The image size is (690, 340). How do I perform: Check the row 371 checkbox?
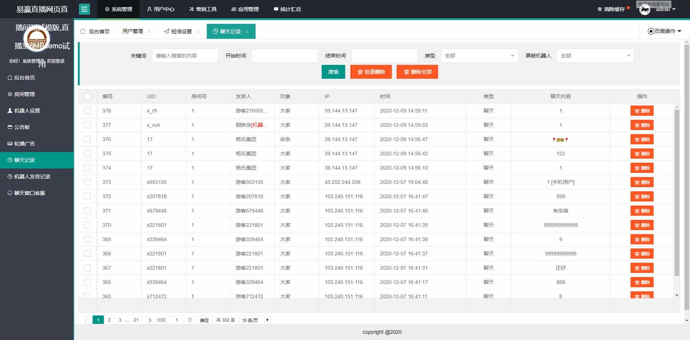tap(87, 211)
